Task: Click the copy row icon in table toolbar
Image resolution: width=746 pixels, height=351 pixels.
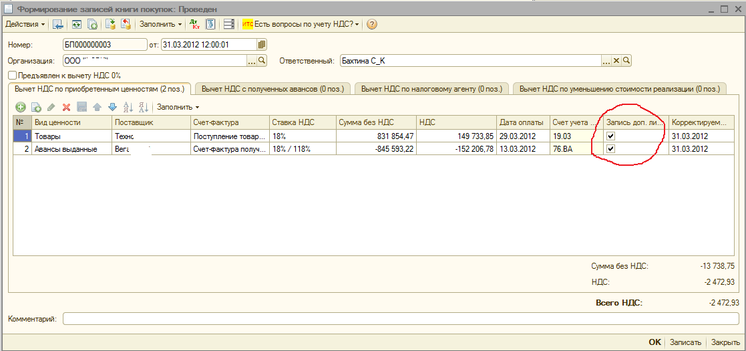Action: click(36, 107)
